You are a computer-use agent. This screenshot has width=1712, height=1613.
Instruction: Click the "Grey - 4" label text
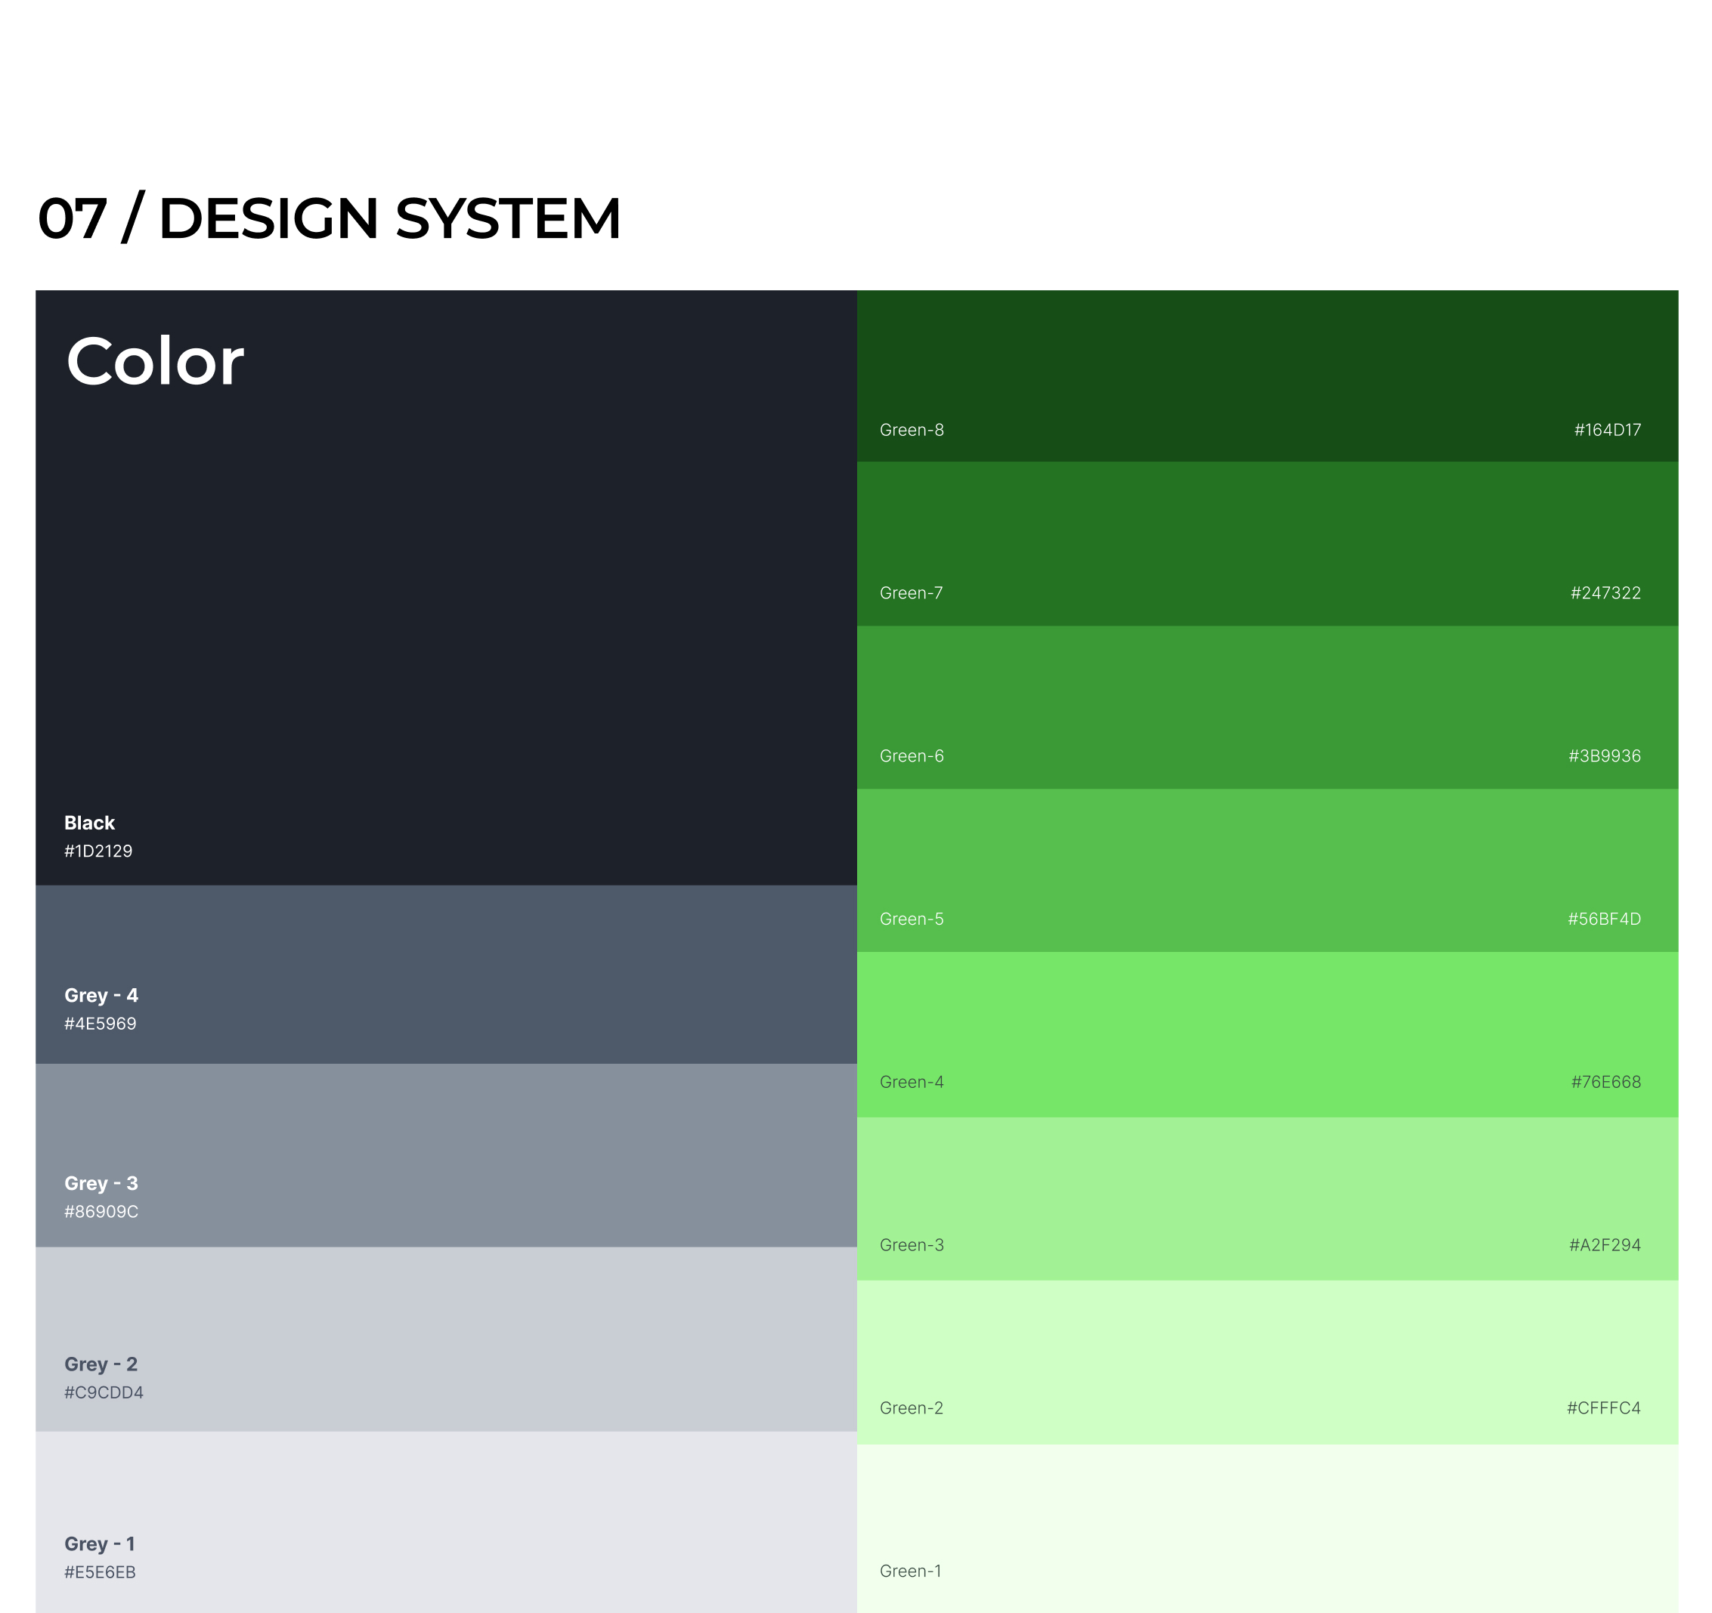click(x=101, y=996)
